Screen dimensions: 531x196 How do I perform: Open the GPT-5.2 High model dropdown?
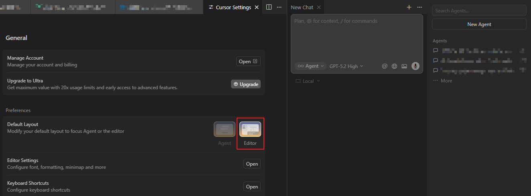click(346, 66)
